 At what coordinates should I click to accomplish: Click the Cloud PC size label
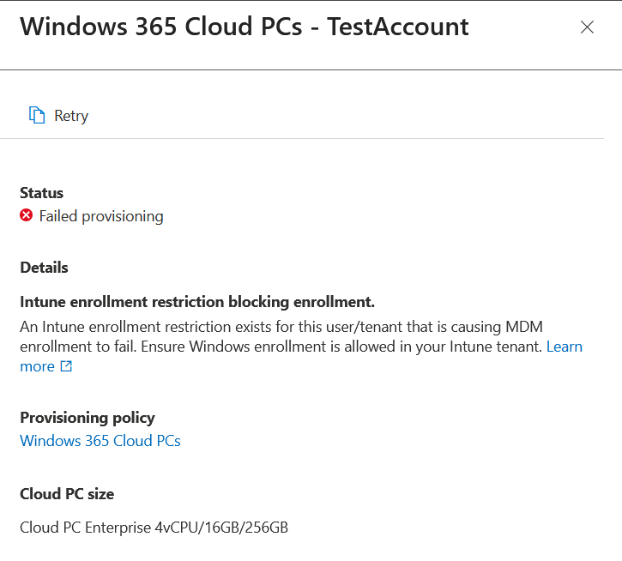[67, 494]
